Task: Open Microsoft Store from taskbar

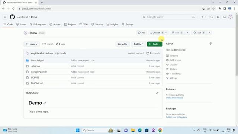Action: pyautogui.click(x=147, y=130)
